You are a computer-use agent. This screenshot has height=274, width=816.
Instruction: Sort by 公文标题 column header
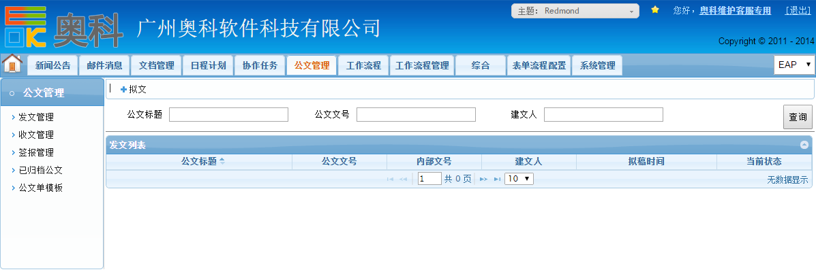[x=199, y=162]
